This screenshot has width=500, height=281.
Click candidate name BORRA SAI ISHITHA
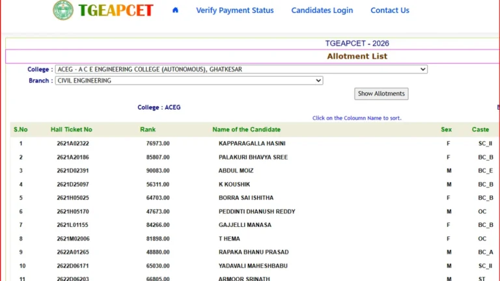click(246, 198)
